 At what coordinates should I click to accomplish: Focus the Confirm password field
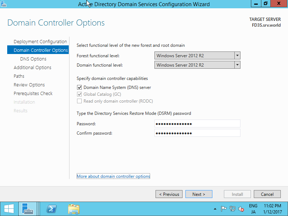point(197,133)
